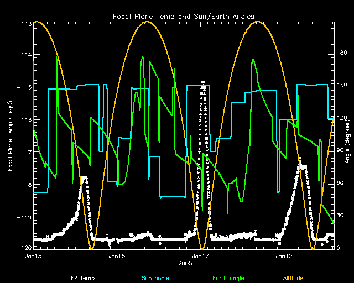Click the Jan17 date tick label
354x283 pixels.
[x=200, y=256]
